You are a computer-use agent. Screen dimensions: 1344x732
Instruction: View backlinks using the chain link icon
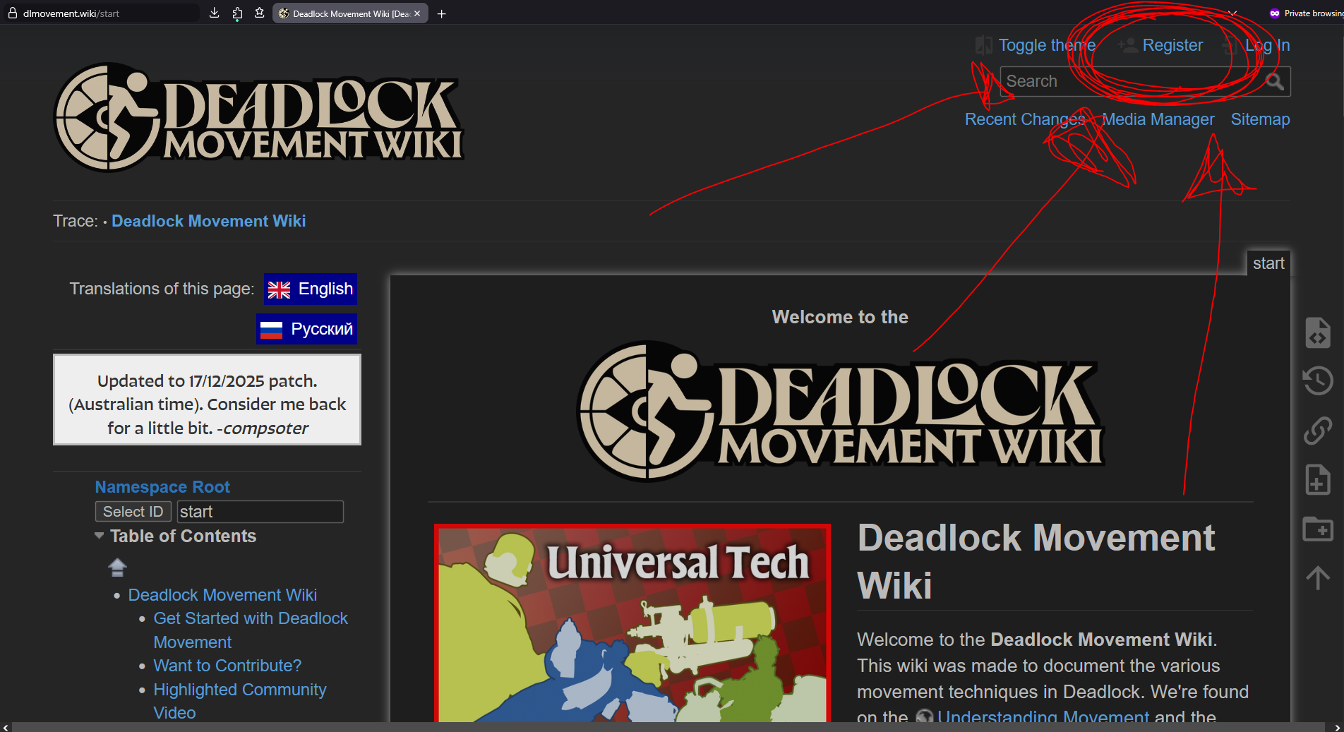tap(1317, 431)
